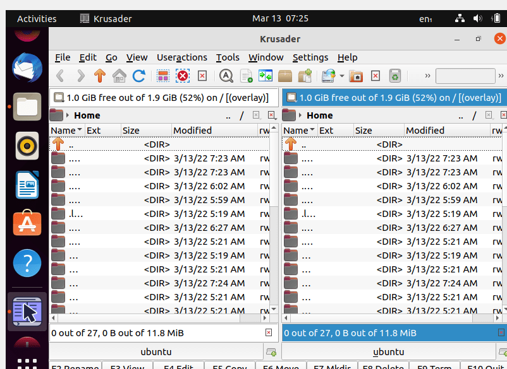Screen dimensions: 507x369
Task: Sort the right panel by Size column
Action: pyautogui.click(x=379, y=131)
